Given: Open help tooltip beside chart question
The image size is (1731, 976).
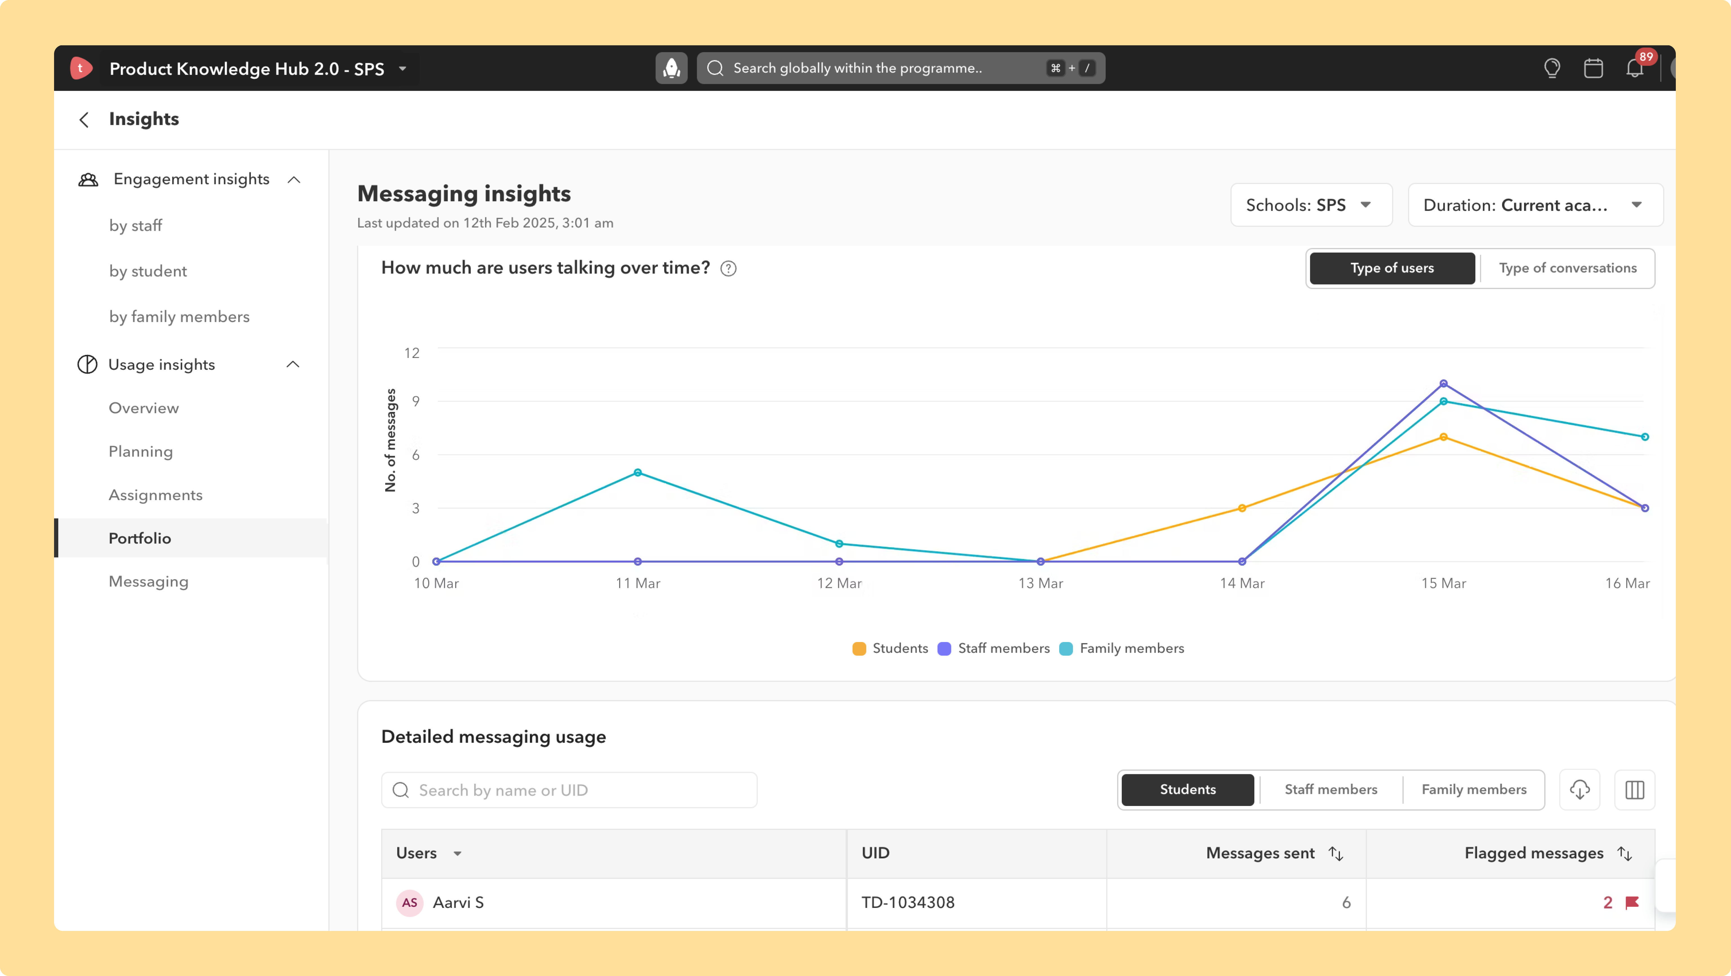Looking at the screenshot, I should coord(728,269).
